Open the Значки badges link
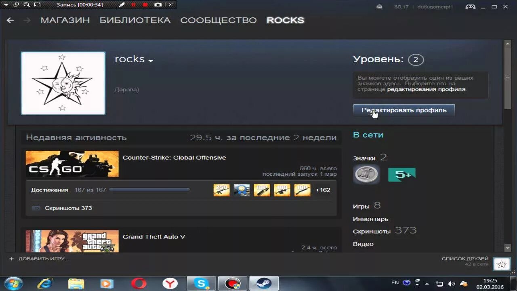 pos(364,158)
